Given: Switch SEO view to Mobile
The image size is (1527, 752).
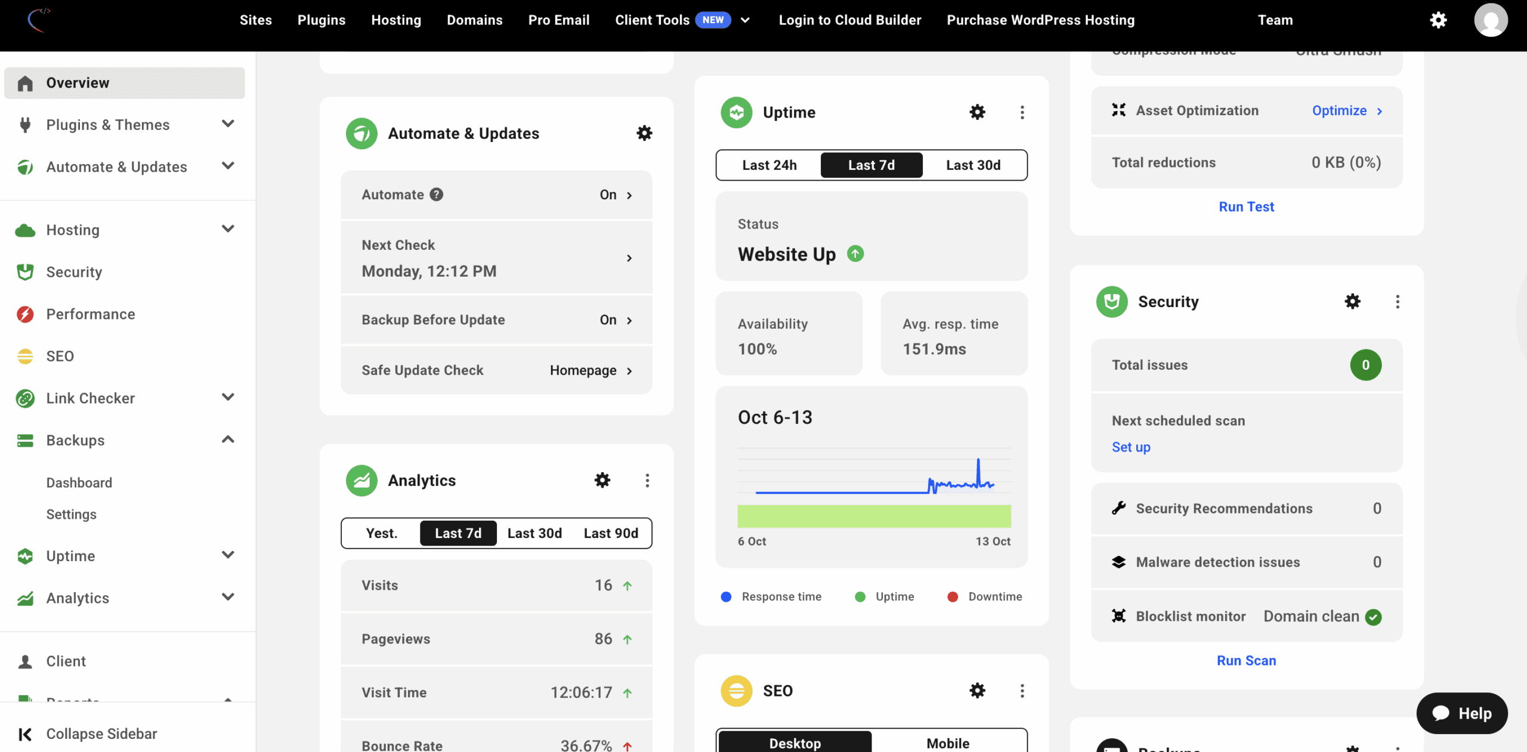Looking at the screenshot, I should [947, 743].
